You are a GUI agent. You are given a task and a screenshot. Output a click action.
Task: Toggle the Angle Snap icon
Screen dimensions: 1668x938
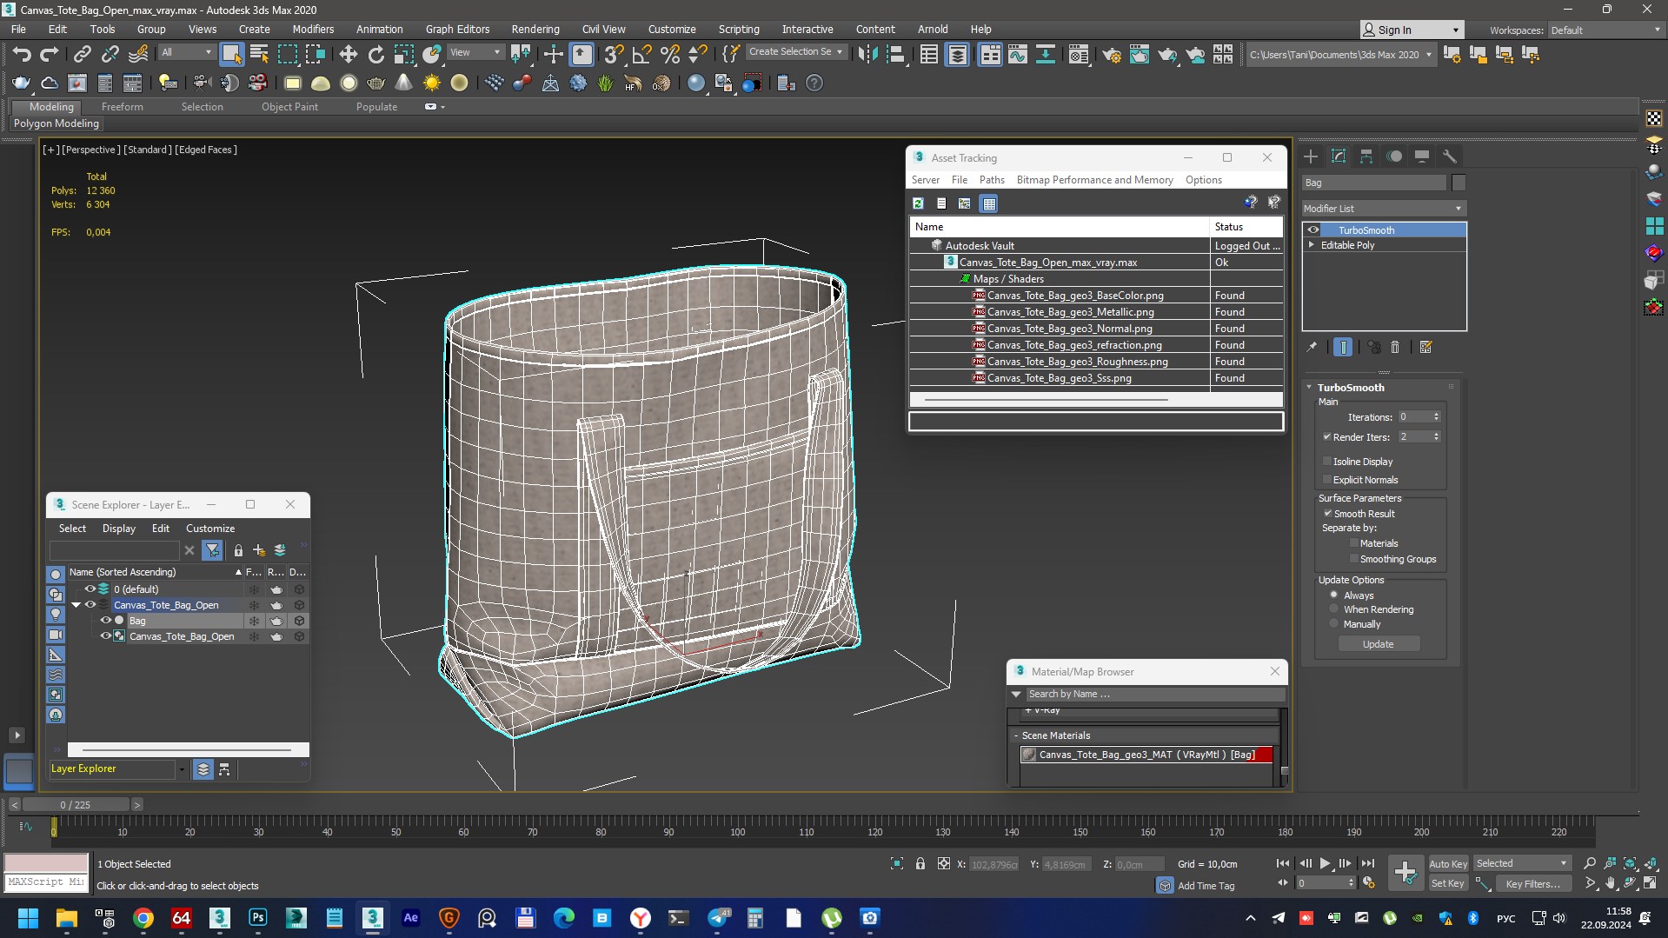pos(641,55)
